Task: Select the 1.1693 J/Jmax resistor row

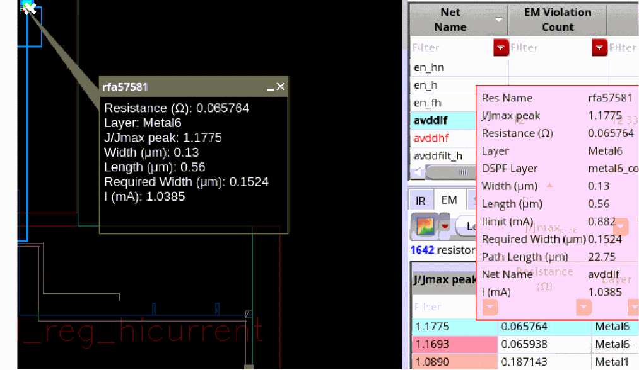Action: 453,345
